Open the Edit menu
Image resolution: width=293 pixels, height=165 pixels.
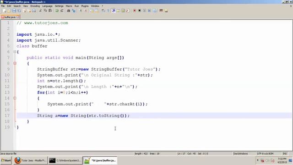[9, 6]
